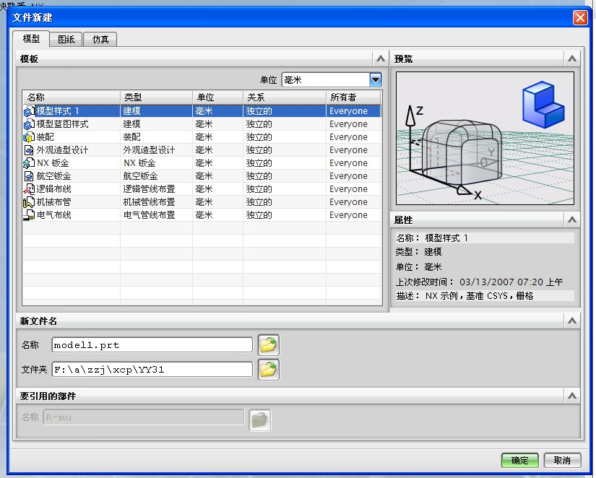Collapse the 预览 section
The image size is (596, 478).
[x=572, y=59]
